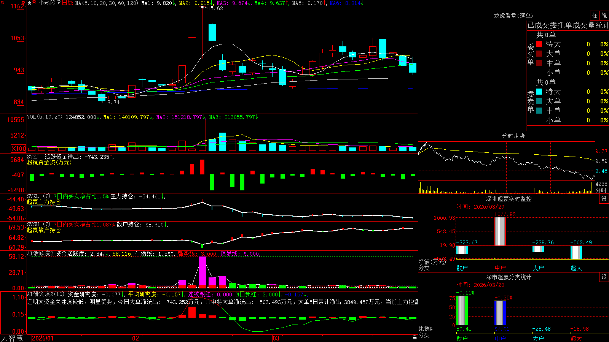Click the star favorite icon beside 小崧股份

click(30, 3)
